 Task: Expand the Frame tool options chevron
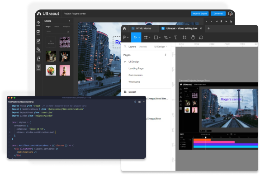tap(149, 38)
